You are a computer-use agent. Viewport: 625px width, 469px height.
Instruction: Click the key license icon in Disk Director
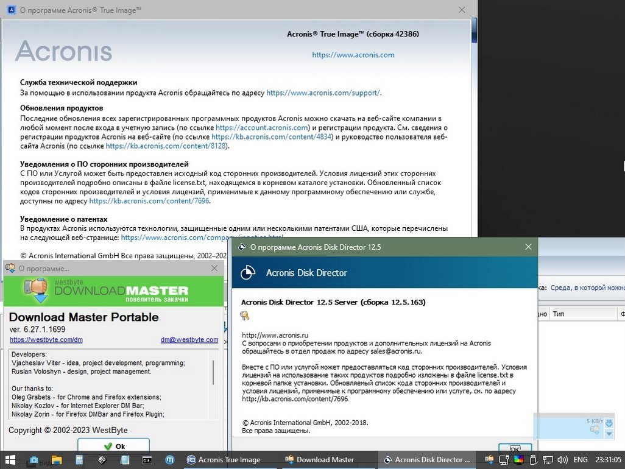click(x=244, y=316)
